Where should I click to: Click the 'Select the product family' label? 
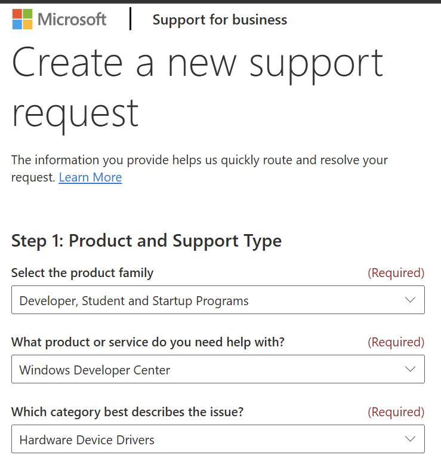pos(82,273)
